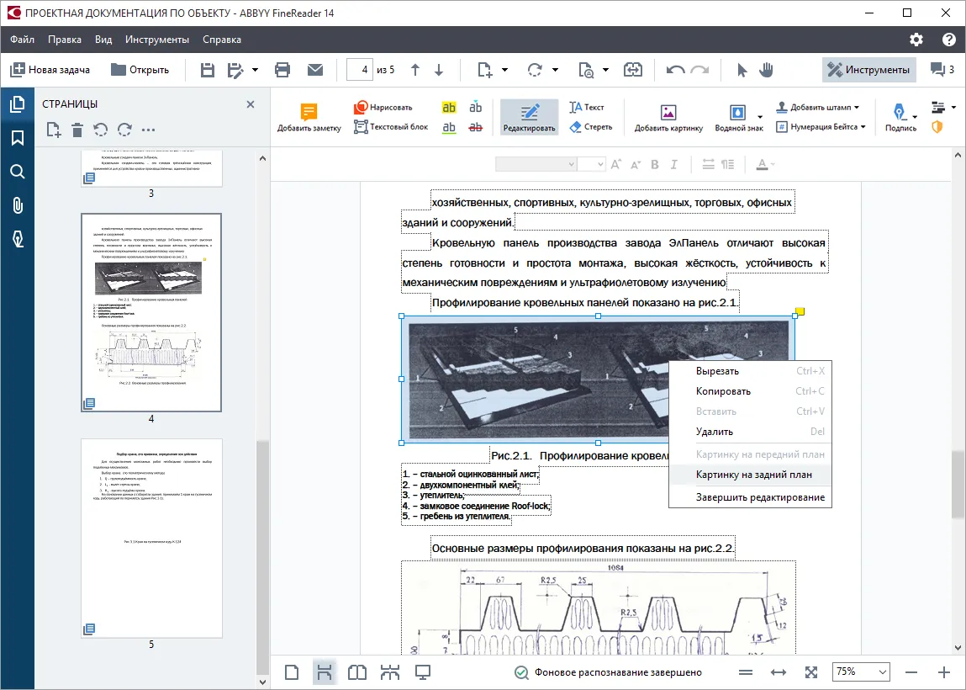Open the Attachments paperclip panel in the sidebar
Image resolution: width=966 pixels, height=690 pixels.
(18, 205)
